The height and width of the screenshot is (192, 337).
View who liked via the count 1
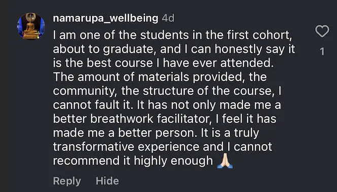(x=322, y=51)
